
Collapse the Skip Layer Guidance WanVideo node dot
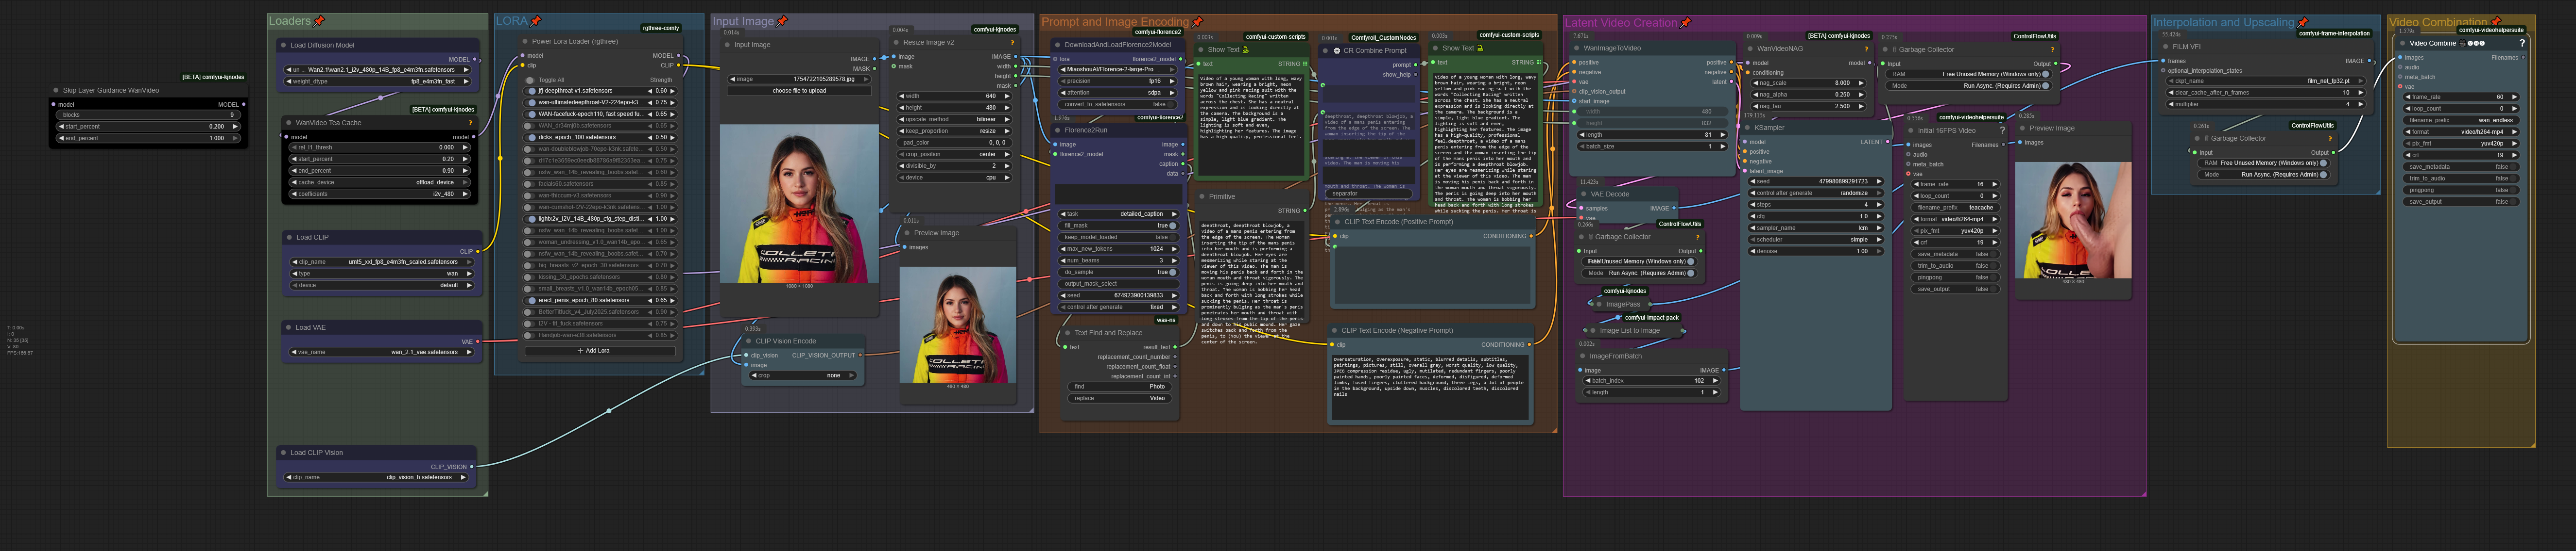(56, 90)
